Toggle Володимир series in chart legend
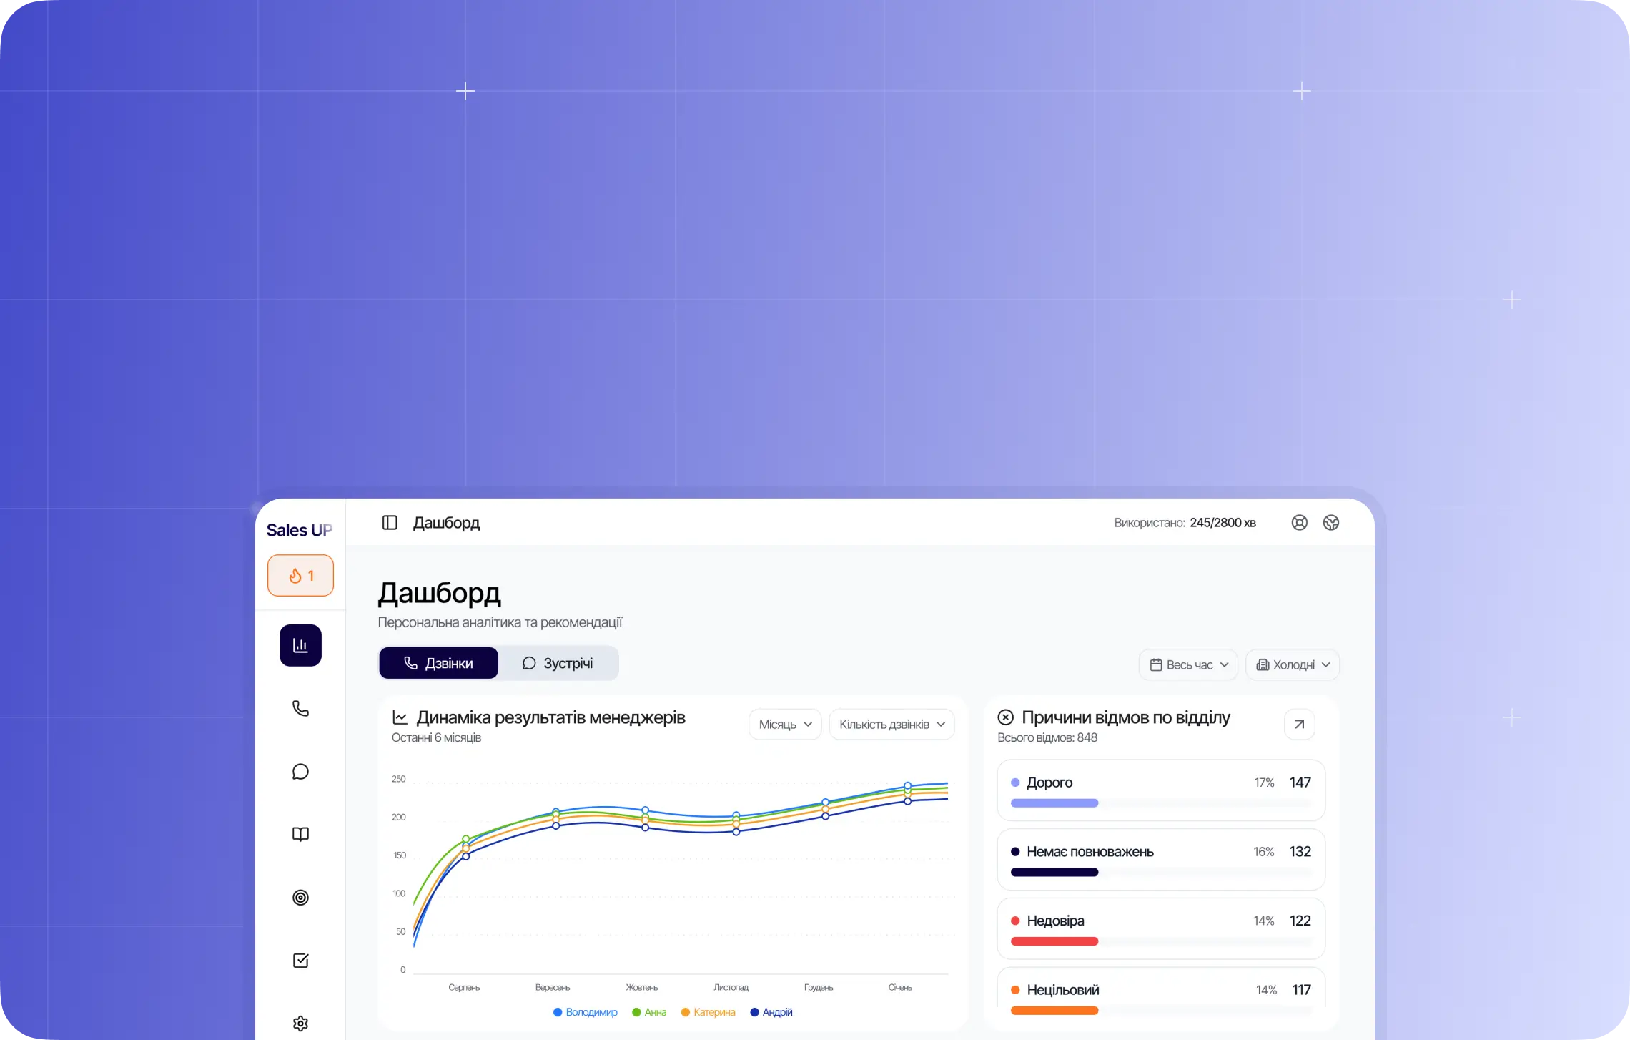Viewport: 1630px width, 1040px height. pyautogui.click(x=586, y=1012)
